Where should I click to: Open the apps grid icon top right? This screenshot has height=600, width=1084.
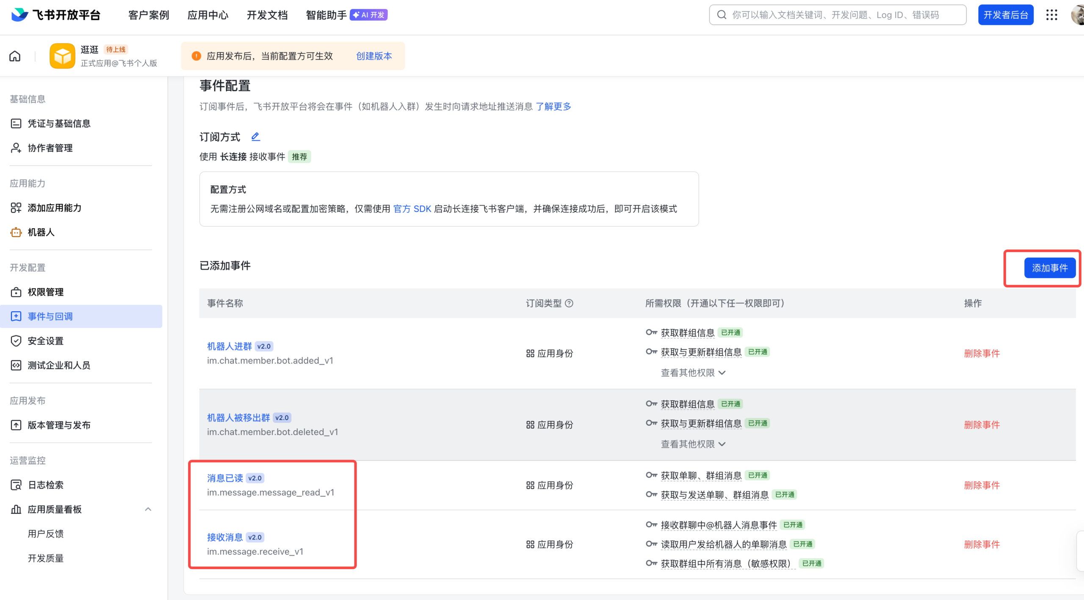click(x=1052, y=14)
